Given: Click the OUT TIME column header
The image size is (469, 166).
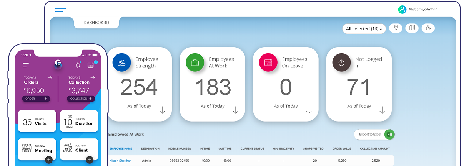Looking at the screenshot, I should pos(225,148).
